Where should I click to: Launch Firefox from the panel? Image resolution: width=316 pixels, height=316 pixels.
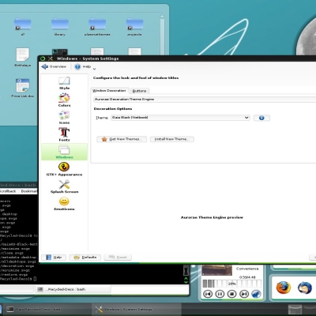tap(284, 288)
